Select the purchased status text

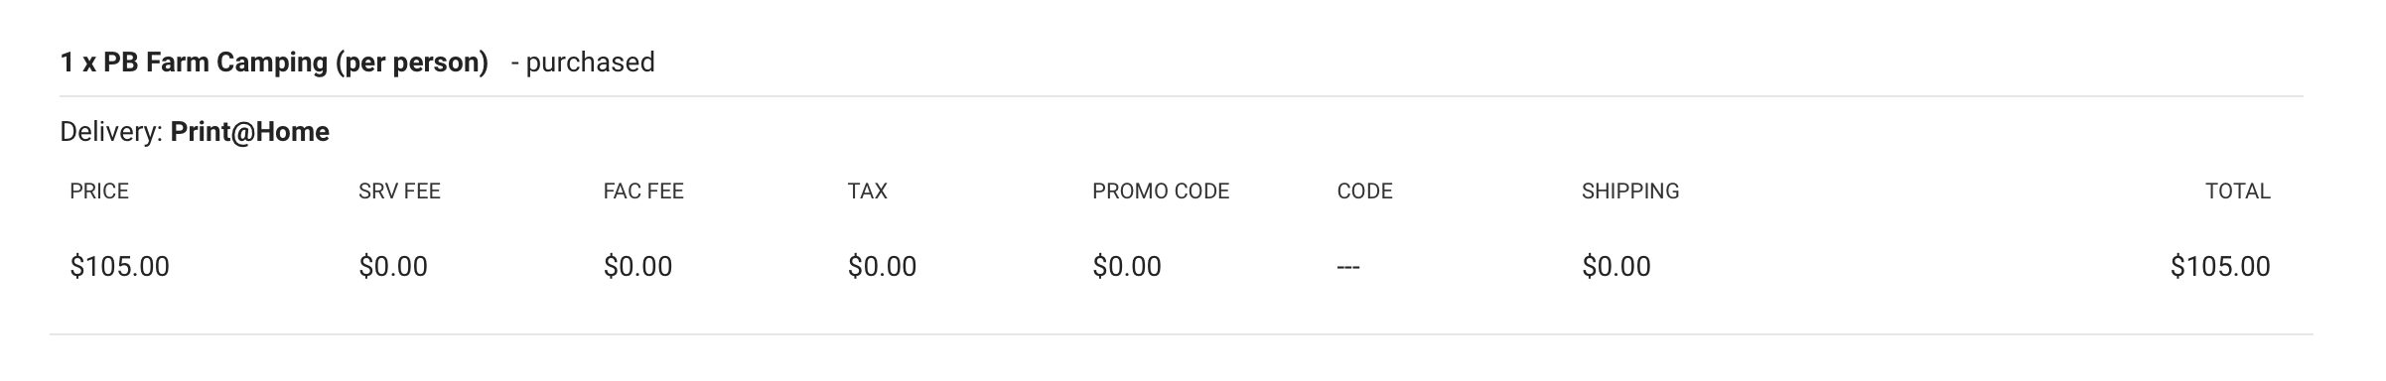click(x=583, y=63)
